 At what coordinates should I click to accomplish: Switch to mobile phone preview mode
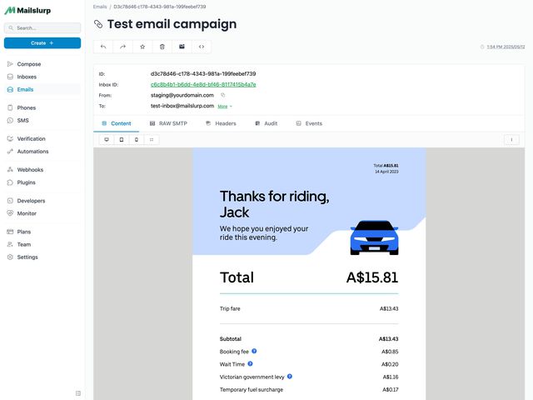pyautogui.click(x=136, y=140)
